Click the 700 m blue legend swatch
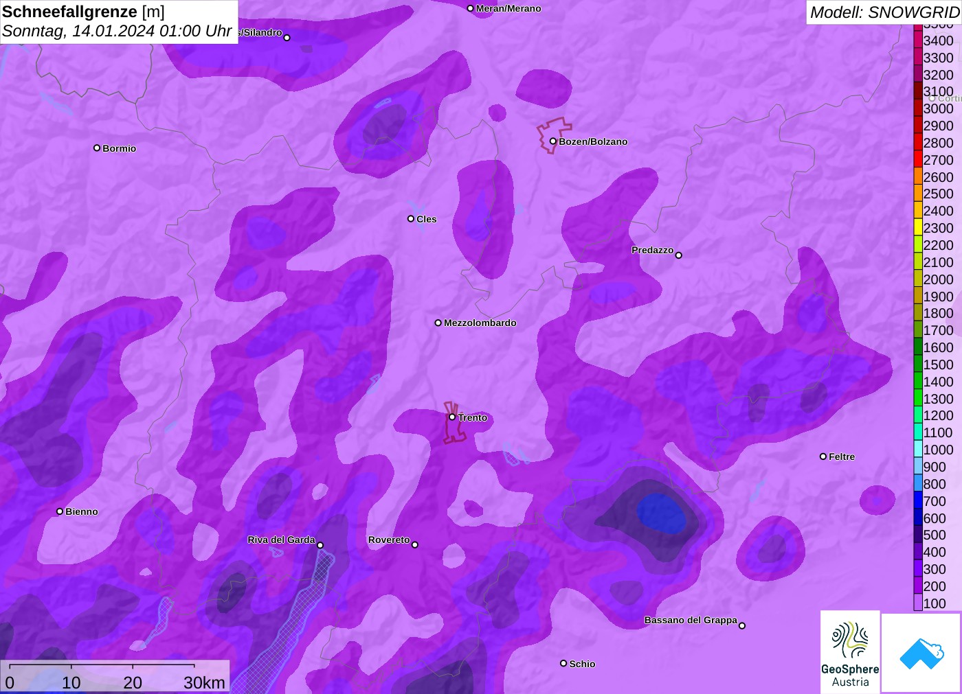962x694 pixels. [x=918, y=500]
